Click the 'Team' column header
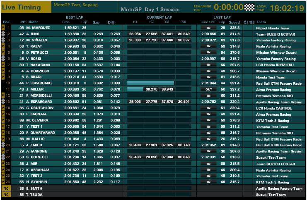 (x=261, y=22)
